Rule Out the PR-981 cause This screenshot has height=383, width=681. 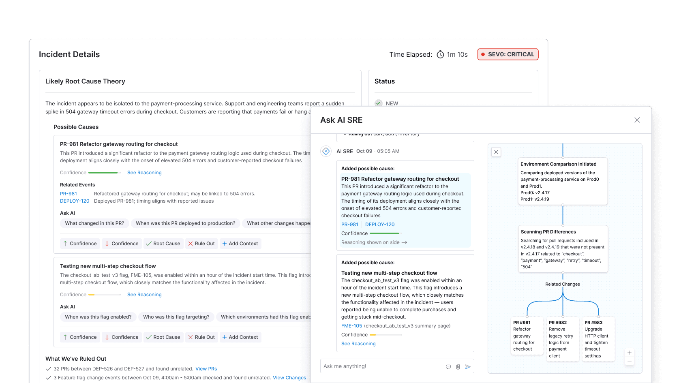click(201, 244)
